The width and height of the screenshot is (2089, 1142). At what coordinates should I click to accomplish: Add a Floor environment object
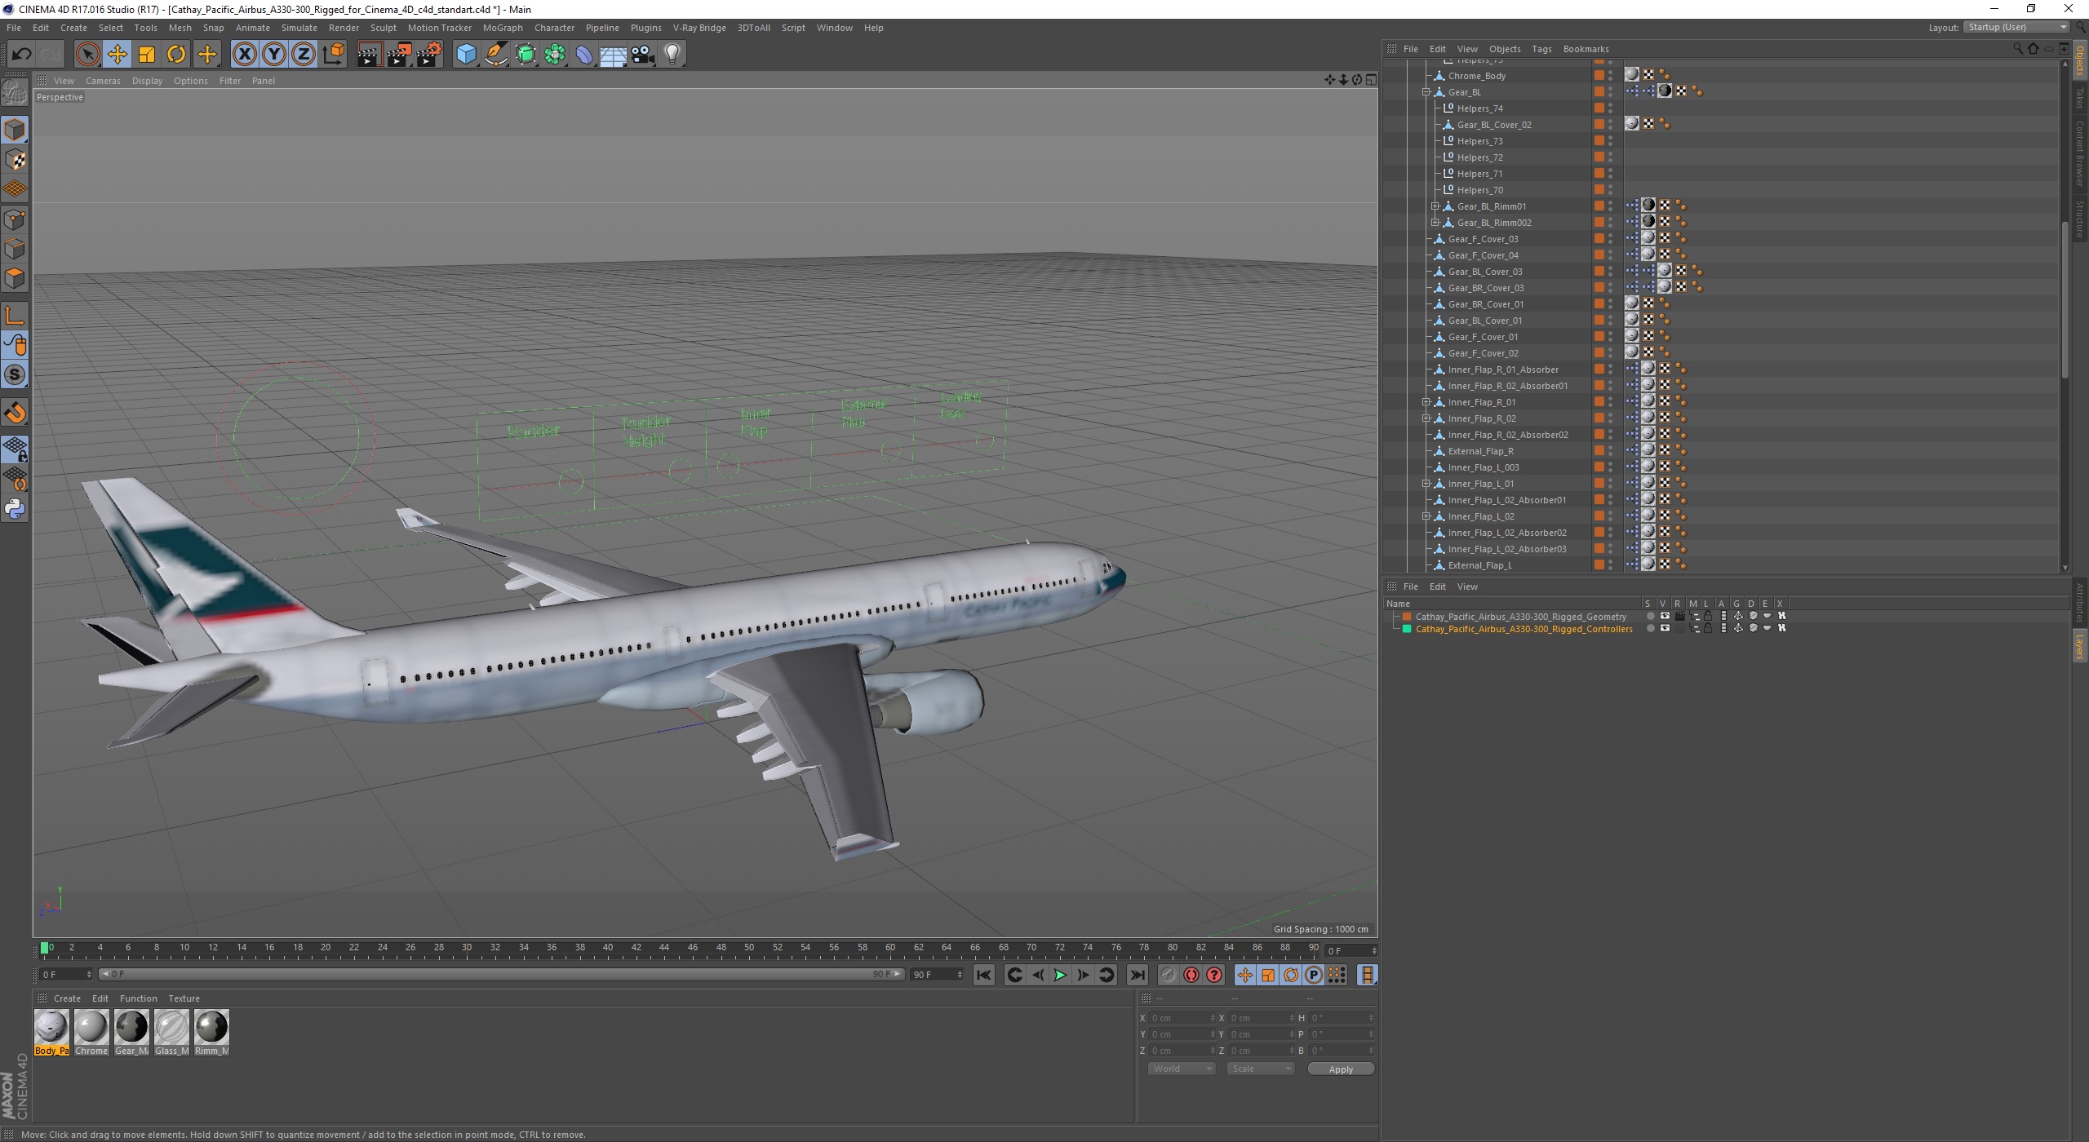click(613, 55)
